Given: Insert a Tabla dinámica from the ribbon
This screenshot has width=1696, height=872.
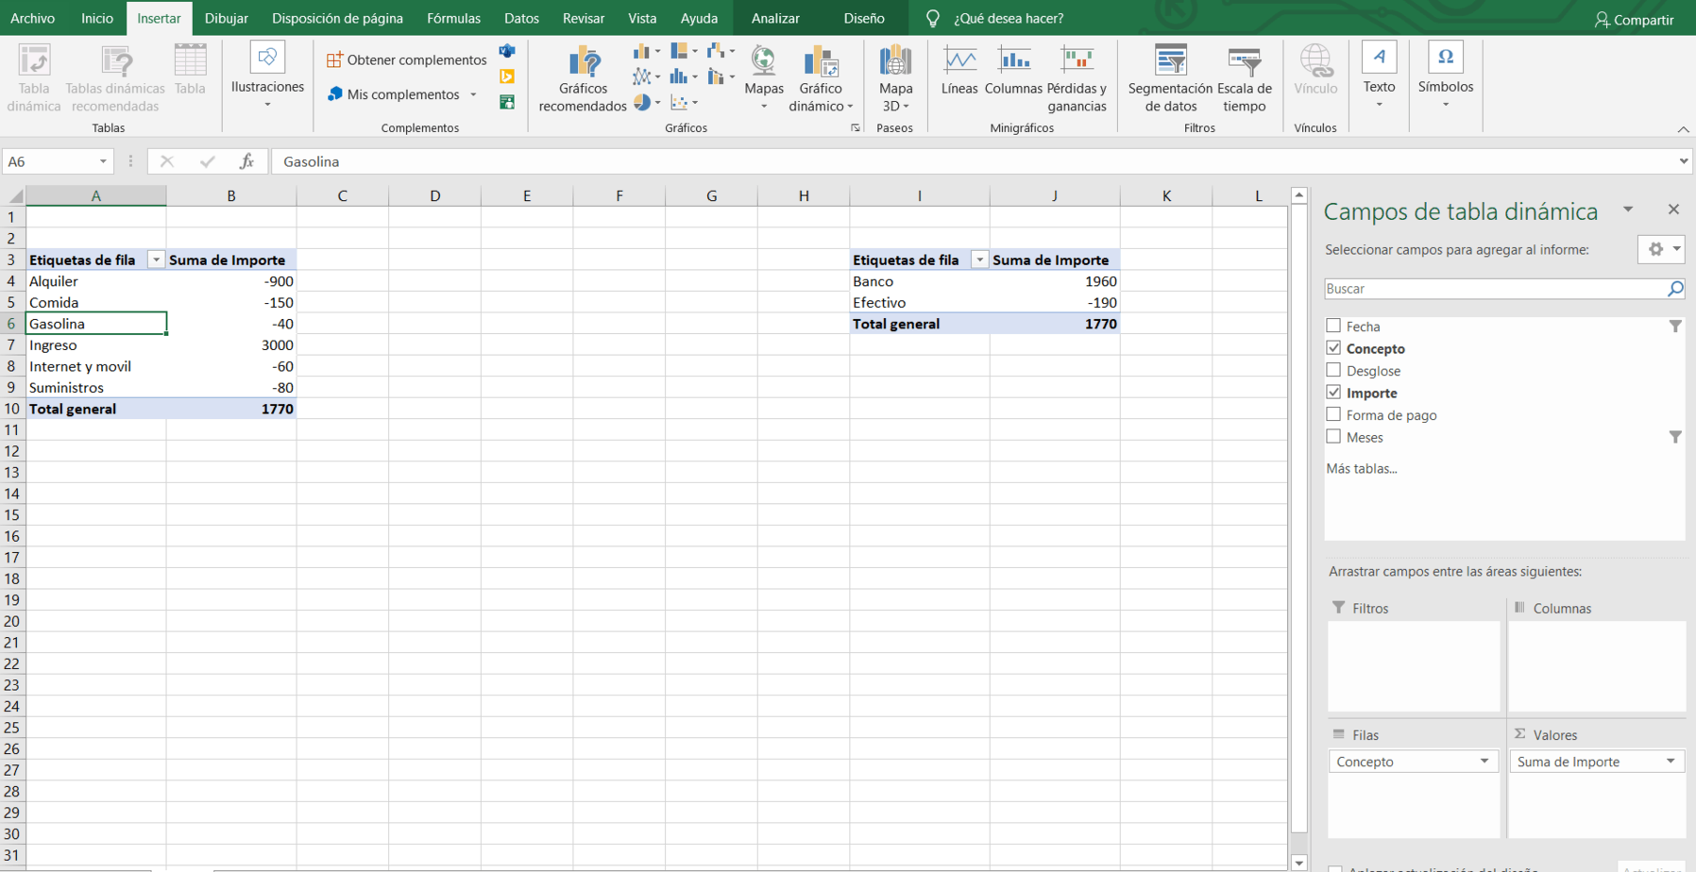Looking at the screenshot, I should (34, 78).
